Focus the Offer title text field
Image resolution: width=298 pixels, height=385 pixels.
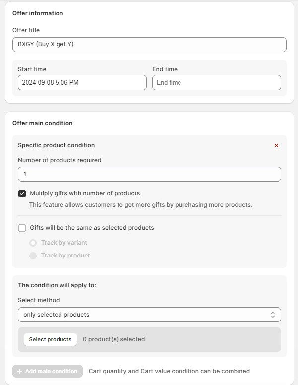[149, 45]
